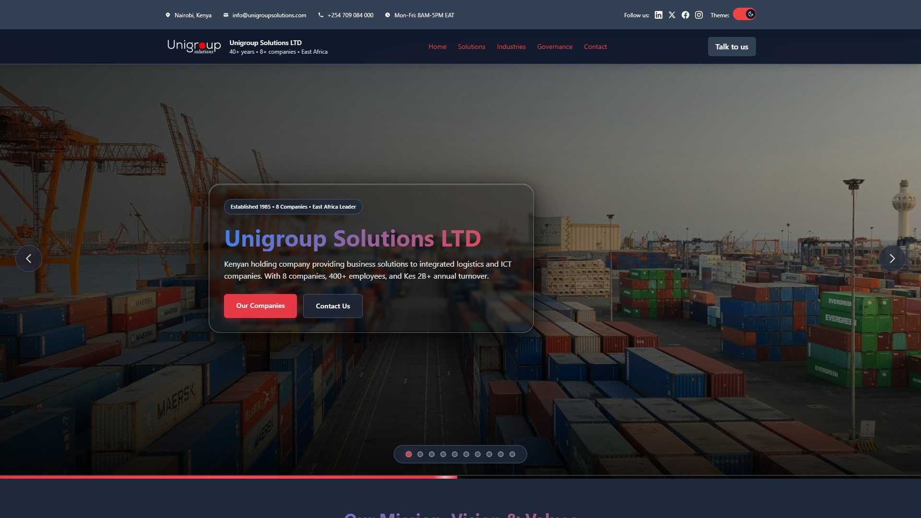Select the first carousel indicator dot
The image size is (921, 518).
coord(409,454)
